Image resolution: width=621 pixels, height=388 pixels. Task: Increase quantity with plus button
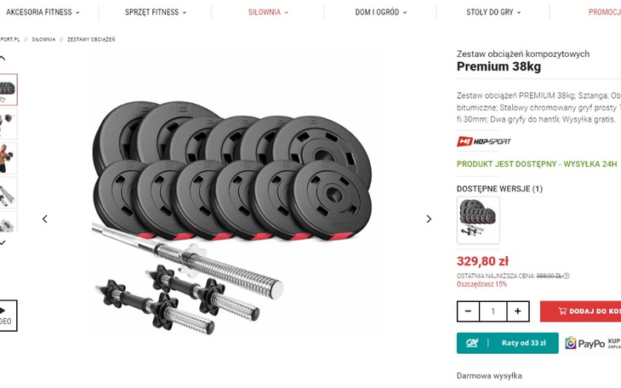[518, 311]
